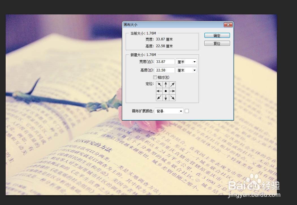Select the top-left anchor arrow
The height and width of the screenshot is (205, 297).
coord(159,84)
